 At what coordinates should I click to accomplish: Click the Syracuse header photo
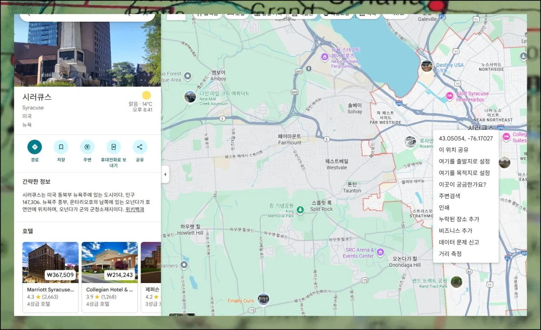point(87,50)
